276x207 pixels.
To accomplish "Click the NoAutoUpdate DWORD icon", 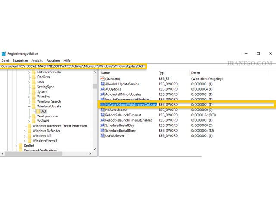I will coord(102,110).
